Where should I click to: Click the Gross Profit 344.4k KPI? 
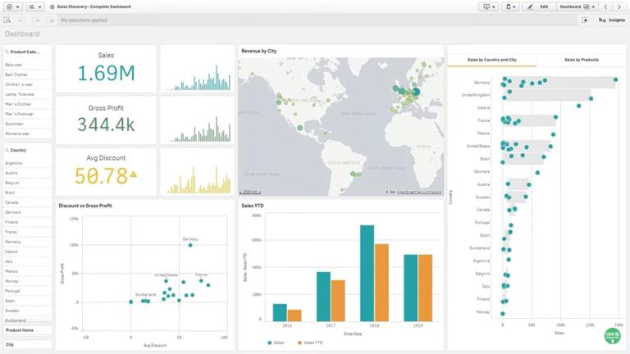(106, 120)
